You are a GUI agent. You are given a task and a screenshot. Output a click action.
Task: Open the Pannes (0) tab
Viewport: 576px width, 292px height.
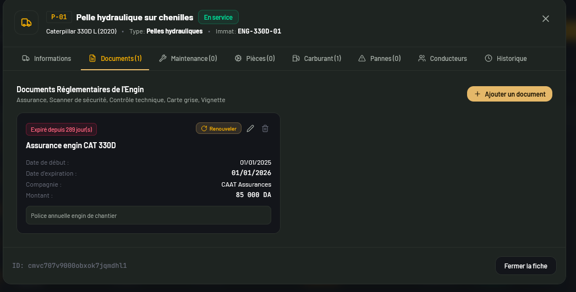pos(380,59)
